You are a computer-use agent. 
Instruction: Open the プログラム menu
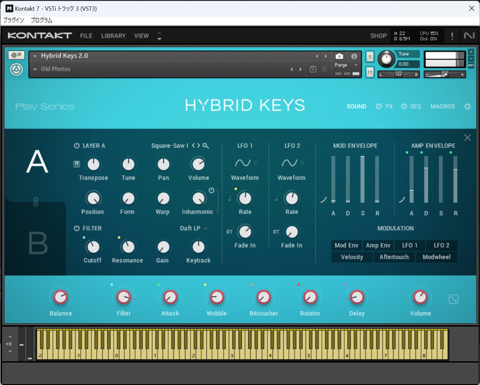(41, 20)
